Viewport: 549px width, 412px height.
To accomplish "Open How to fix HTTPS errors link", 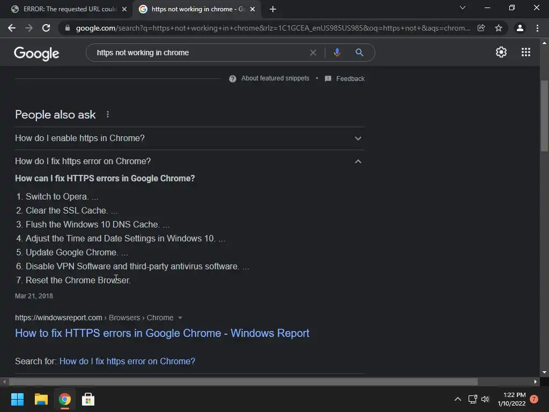I will click(x=162, y=333).
